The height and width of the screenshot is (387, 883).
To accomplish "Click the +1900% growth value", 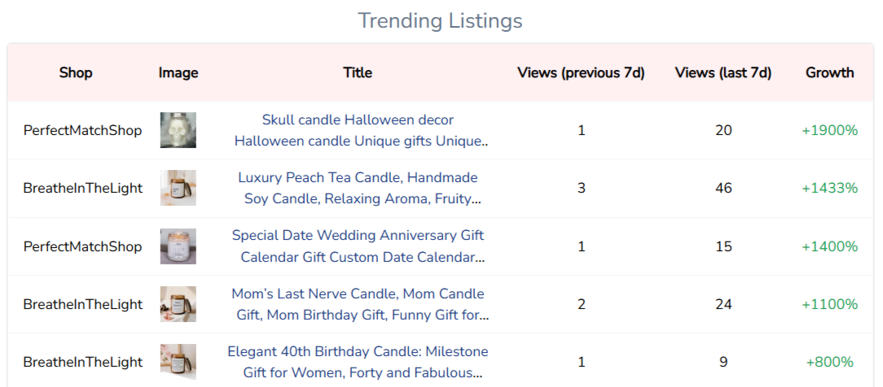I will (x=829, y=130).
